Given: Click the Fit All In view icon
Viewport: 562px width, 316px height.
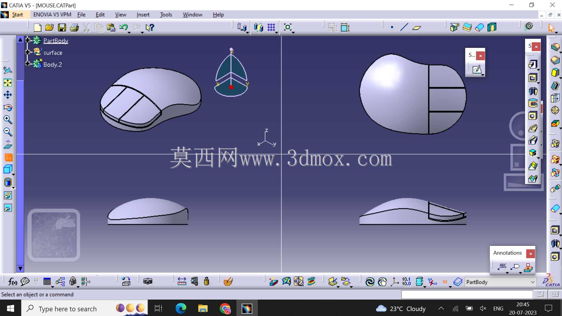Looking at the screenshot, I should 8,83.
